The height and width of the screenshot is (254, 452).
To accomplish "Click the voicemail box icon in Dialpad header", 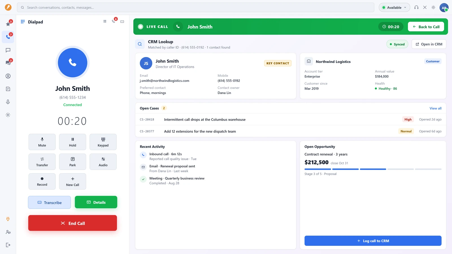I will (122, 21).
